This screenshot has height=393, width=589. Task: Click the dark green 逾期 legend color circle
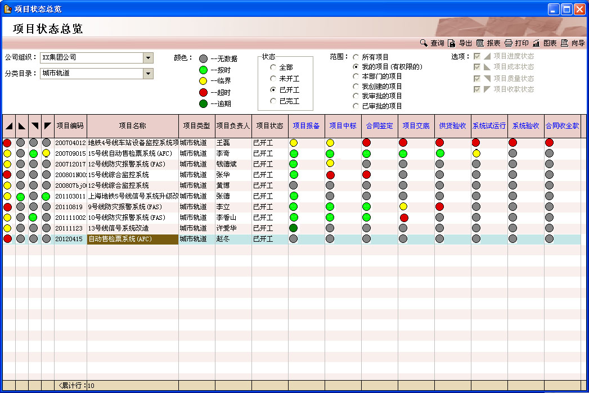pos(203,103)
